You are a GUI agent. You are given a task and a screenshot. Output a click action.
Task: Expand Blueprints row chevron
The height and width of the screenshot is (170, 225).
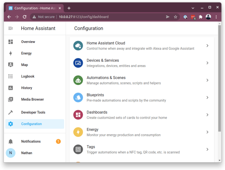click(x=207, y=97)
